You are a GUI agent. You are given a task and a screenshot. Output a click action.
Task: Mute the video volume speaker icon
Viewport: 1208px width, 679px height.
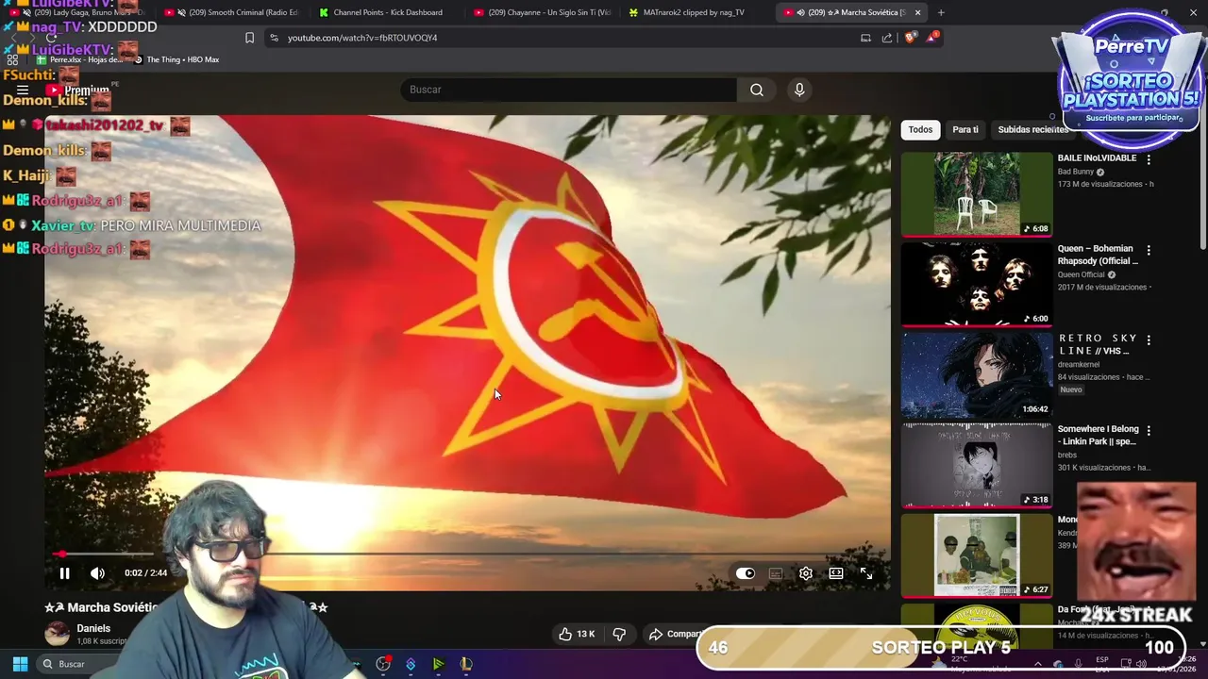pyautogui.click(x=97, y=572)
